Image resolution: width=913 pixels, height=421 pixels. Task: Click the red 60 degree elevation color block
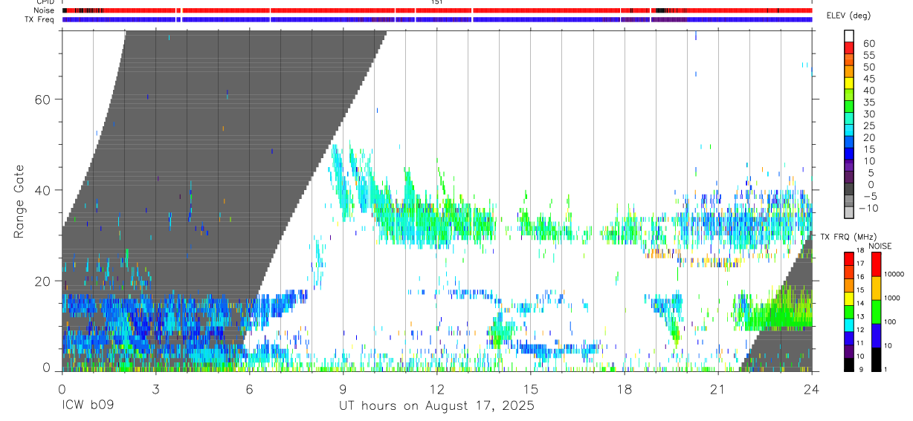[x=849, y=48]
